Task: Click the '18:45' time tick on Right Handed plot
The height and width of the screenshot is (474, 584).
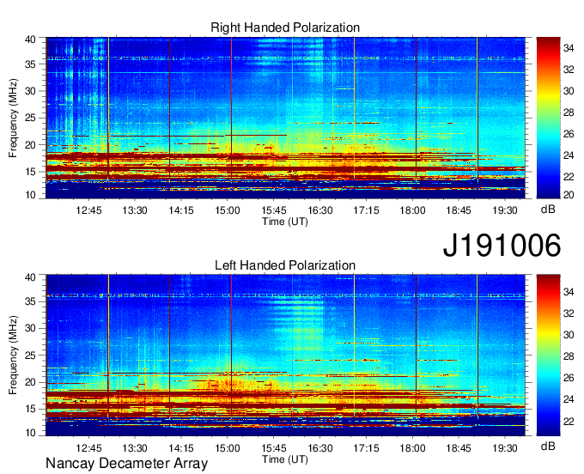Action: click(x=459, y=210)
